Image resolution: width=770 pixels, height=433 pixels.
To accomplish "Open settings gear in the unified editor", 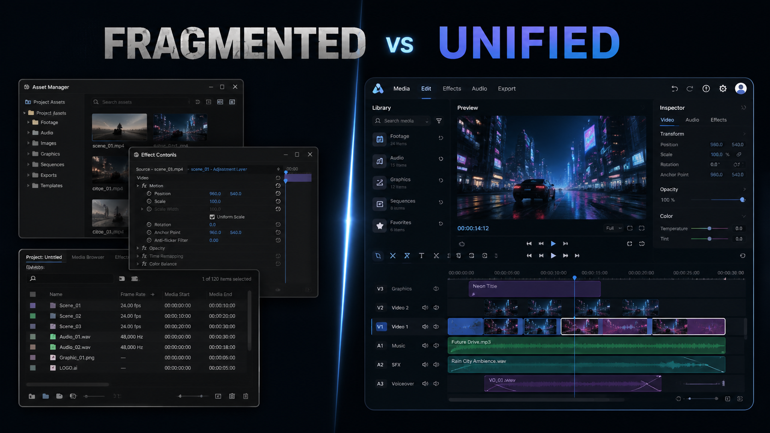I will [x=723, y=89].
